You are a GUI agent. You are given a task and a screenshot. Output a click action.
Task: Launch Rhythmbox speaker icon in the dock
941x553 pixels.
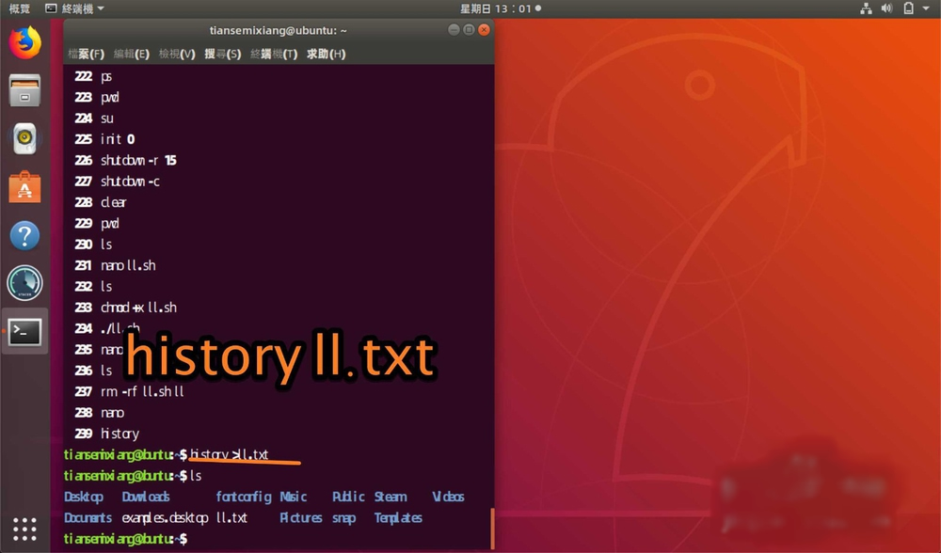point(24,137)
